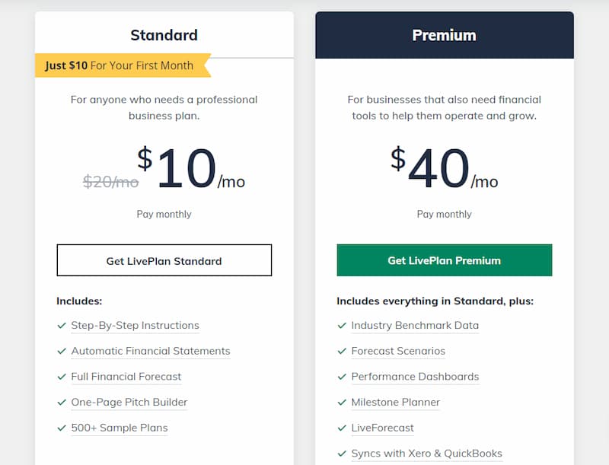Open the Forecast Scenarios feature link
The width and height of the screenshot is (609, 465).
click(398, 351)
